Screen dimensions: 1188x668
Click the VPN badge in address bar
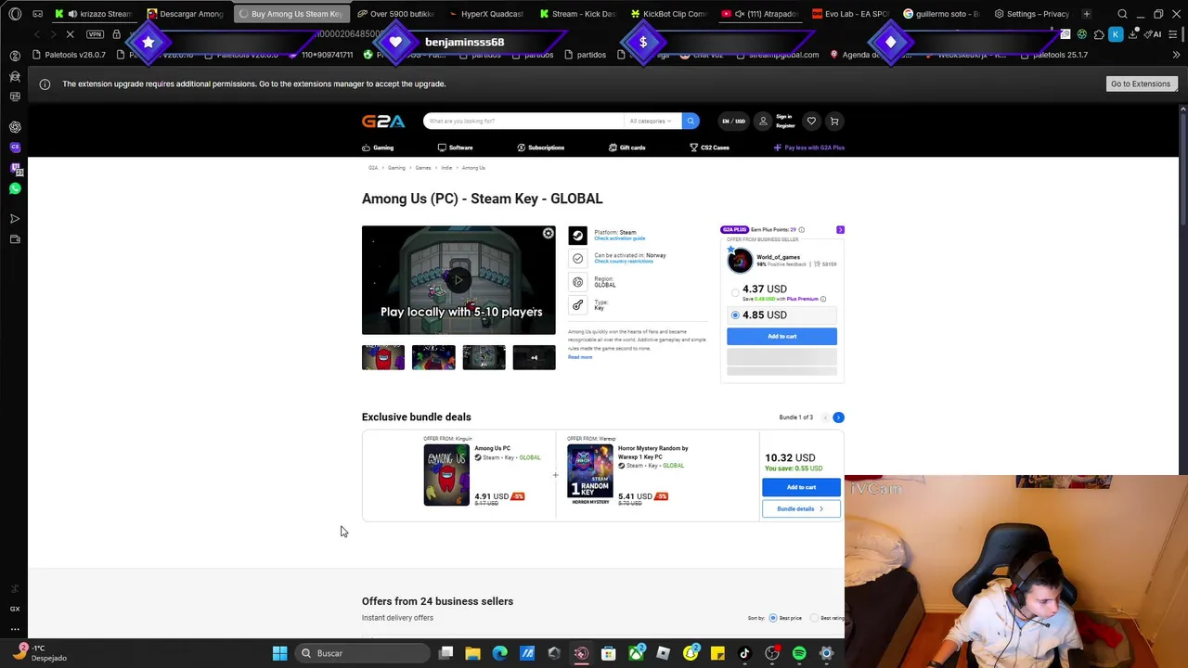[x=95, y=34]
